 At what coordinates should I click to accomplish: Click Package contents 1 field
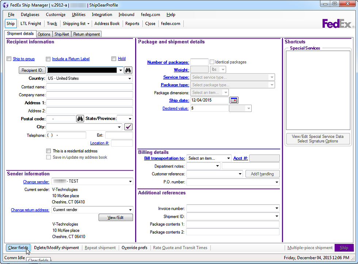click(233, 224)
